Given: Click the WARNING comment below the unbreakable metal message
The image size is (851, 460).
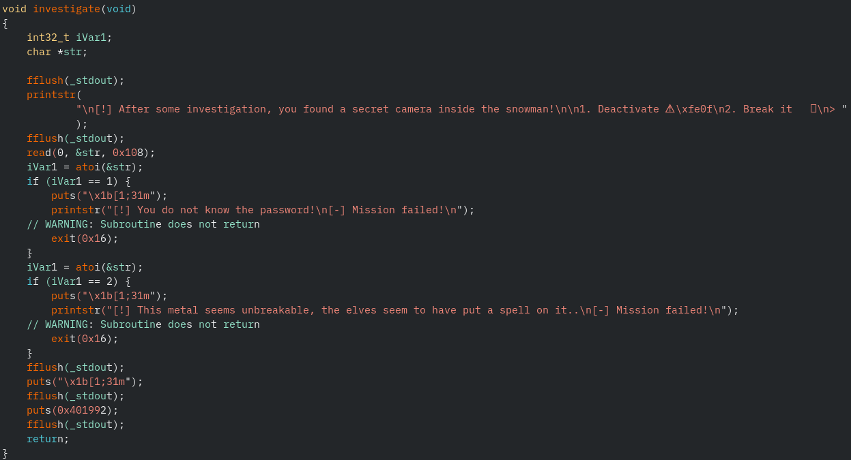Looking at the screenshot, I should coord(143,324).
